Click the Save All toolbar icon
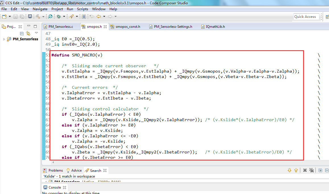The height and width of the screenshot is (194, 329). click(22, 16)
